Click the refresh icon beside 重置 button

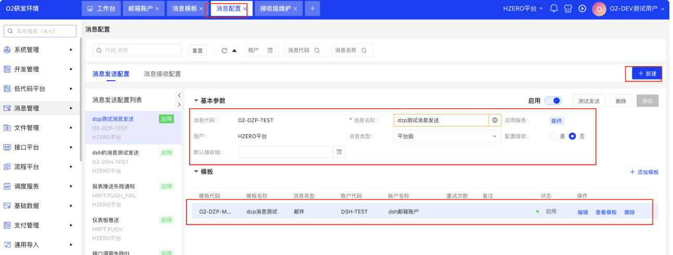point(225,50)
